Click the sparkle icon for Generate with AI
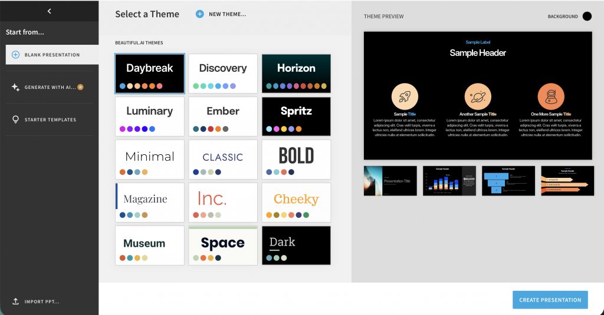The height and width of the screenshot is (315, 604). coord(15,87)
